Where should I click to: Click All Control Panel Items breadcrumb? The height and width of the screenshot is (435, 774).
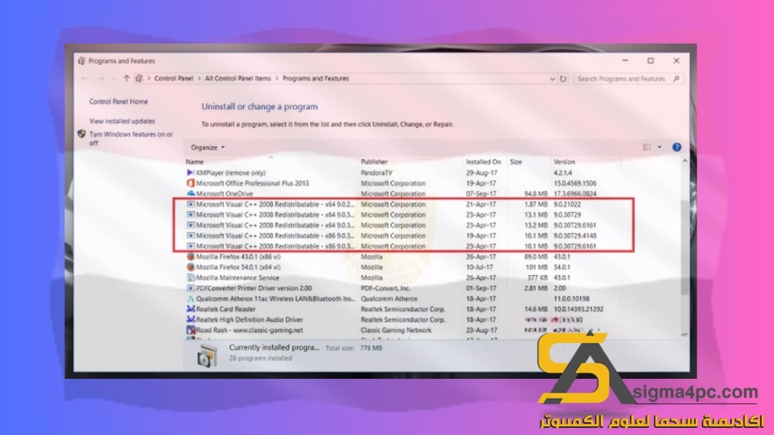coord(238,79)
